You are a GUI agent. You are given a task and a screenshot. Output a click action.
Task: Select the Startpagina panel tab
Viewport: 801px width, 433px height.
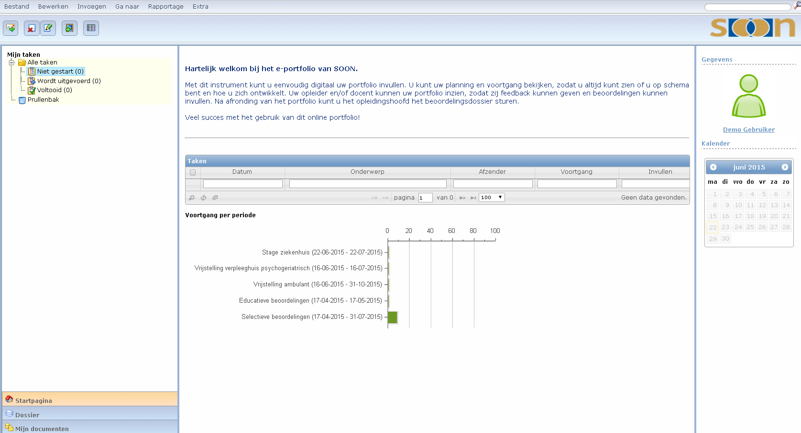click(x=90, y=399)
